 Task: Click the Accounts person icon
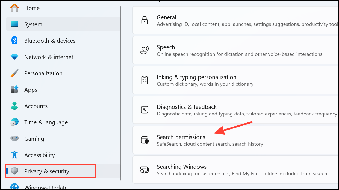tap(14, 106)
